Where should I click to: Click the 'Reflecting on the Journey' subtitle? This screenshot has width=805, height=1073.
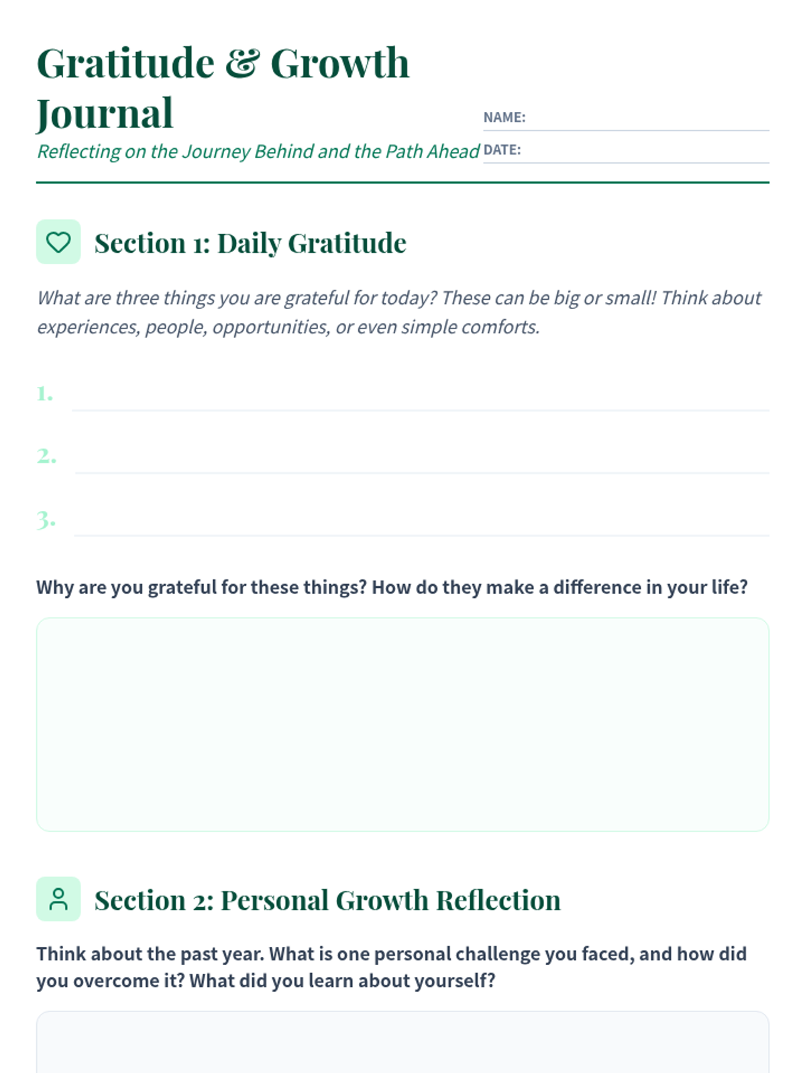tap(258, 152)
